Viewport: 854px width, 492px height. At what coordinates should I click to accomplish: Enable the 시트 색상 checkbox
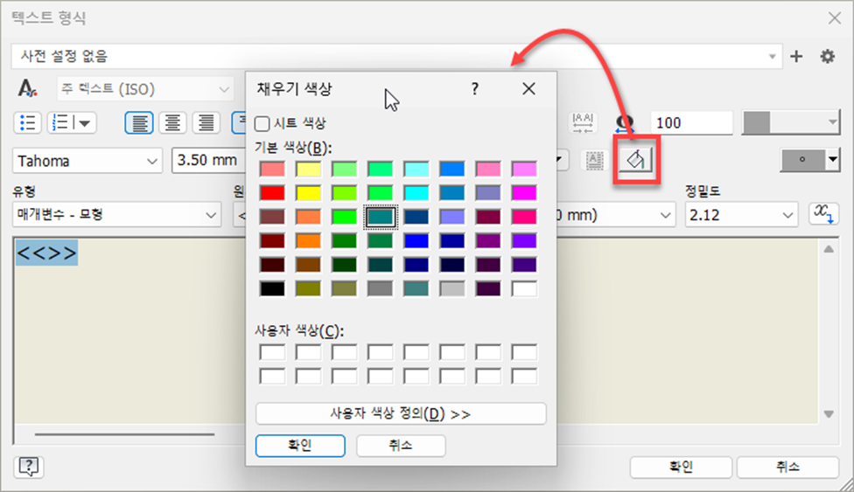point(262,124)
